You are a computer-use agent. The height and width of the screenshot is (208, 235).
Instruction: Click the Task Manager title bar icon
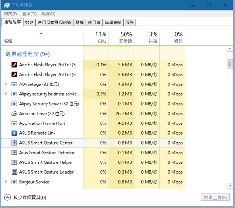(x=7, y=5)
